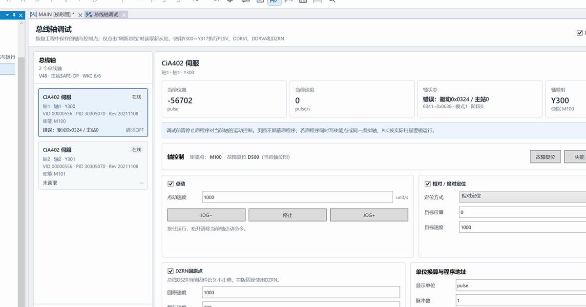Click the 单位换算与程序地址 section heading

[x=441, y=272]
